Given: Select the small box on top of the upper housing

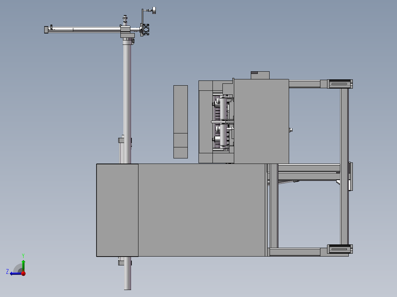Looking at the screenshot, I should point(260,75).
